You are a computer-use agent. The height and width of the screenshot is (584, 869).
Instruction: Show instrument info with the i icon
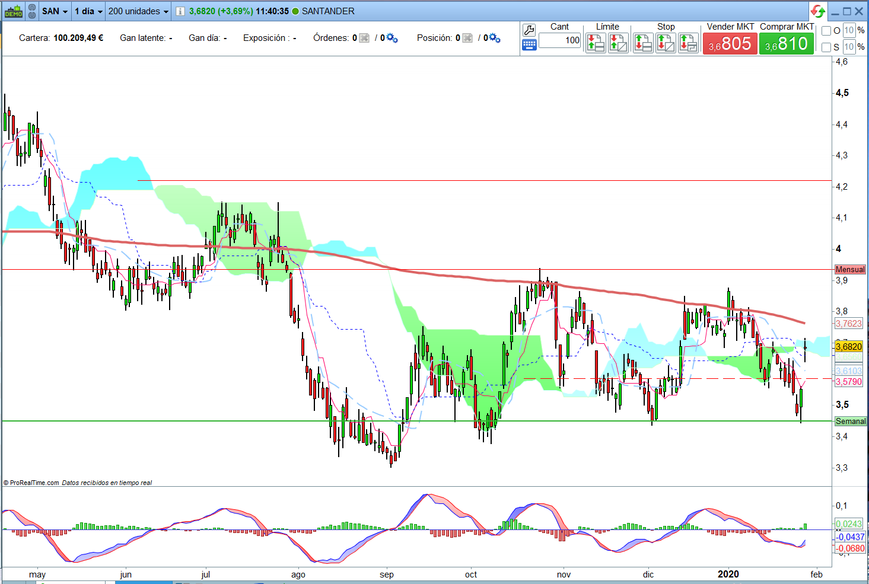[x=180, y=11]
